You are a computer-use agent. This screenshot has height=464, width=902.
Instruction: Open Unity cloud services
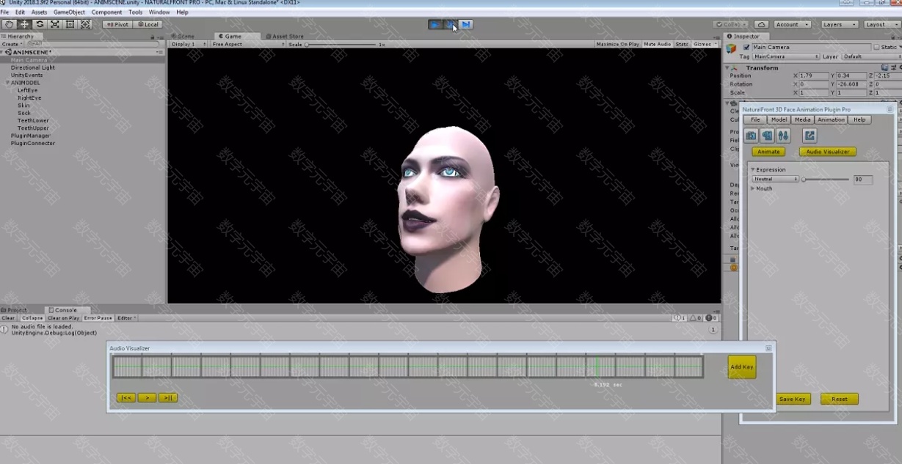point(761,24)
